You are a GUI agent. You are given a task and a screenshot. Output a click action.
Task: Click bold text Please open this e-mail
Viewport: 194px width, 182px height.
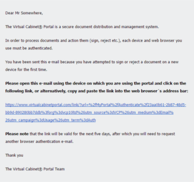pyautogui.click(x=29, y=83)
